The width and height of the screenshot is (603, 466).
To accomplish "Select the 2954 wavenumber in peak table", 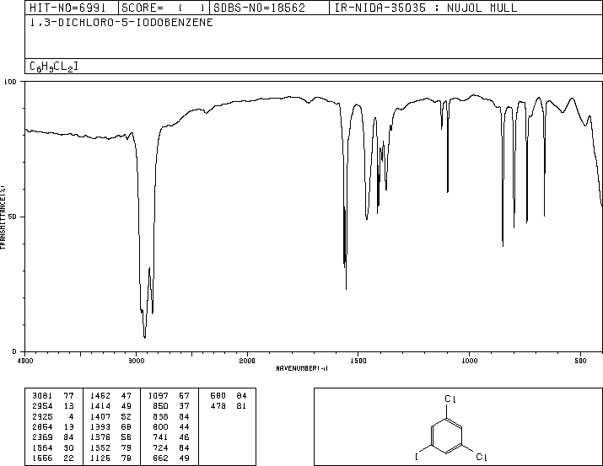I will pyautogui.click(x=42, y=406).
